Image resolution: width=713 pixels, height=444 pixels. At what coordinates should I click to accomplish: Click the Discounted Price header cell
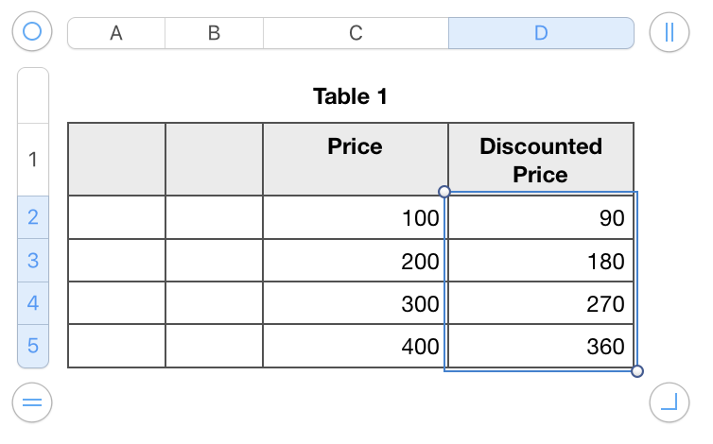click(x=541, y=160)
